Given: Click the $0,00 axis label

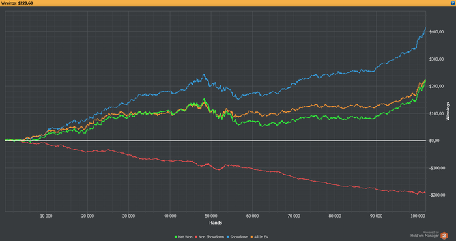Looking at the screenshot, I should click(x=435, y=141).
